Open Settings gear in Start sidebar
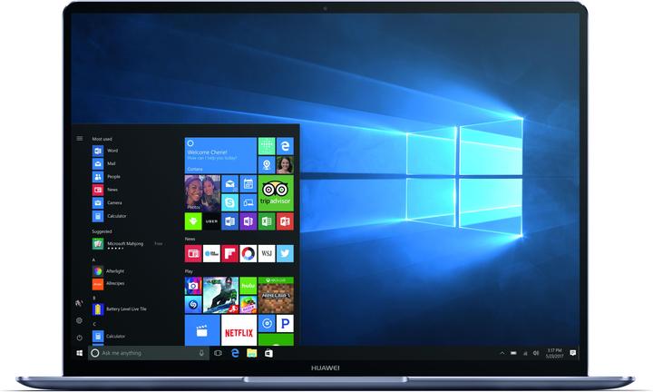The height and width of the screenshot is (392, 653). coord(79,320)
